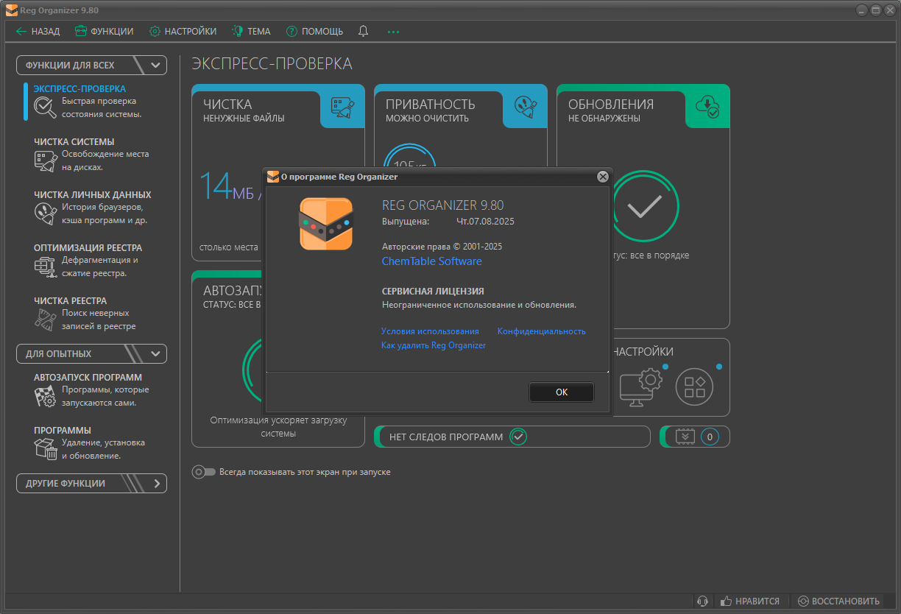The image size is (901, 614).
Task: Click the ПРИВАТНОСТЬ card corner icon
Action: pyautogui.click(x=525, y=107)
